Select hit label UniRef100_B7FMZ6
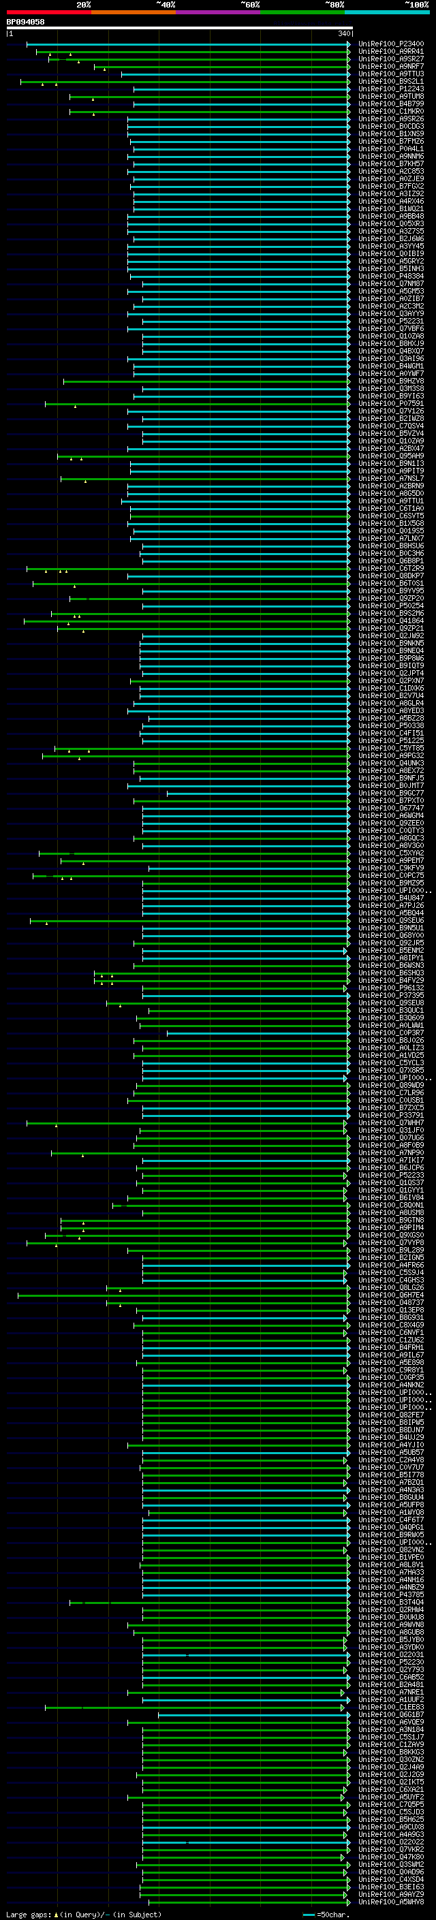Viewport: 436px width, 1920px height. tap(390, 142)
